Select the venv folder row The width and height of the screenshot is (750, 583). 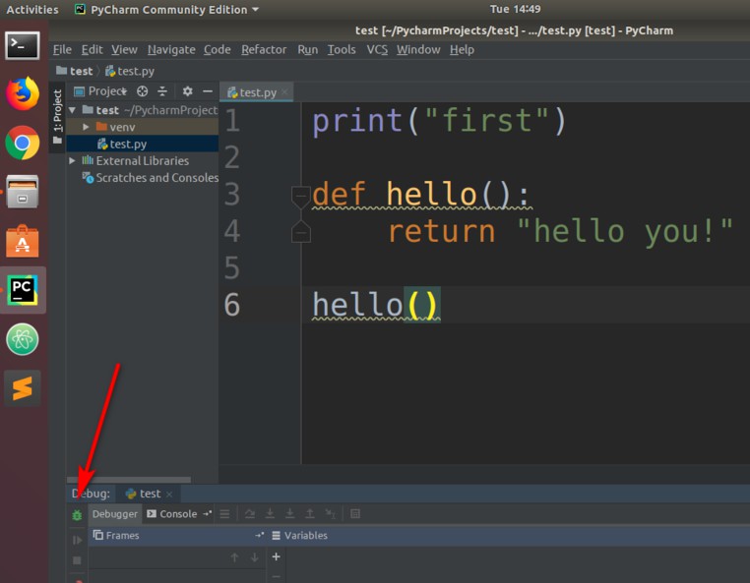142,127
